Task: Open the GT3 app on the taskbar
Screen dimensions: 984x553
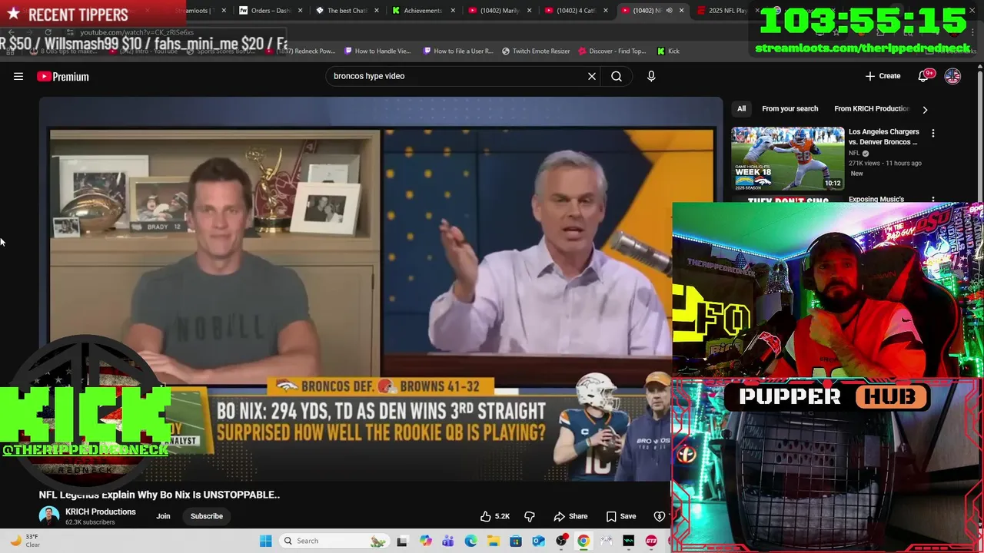Action: coord(652,541)
